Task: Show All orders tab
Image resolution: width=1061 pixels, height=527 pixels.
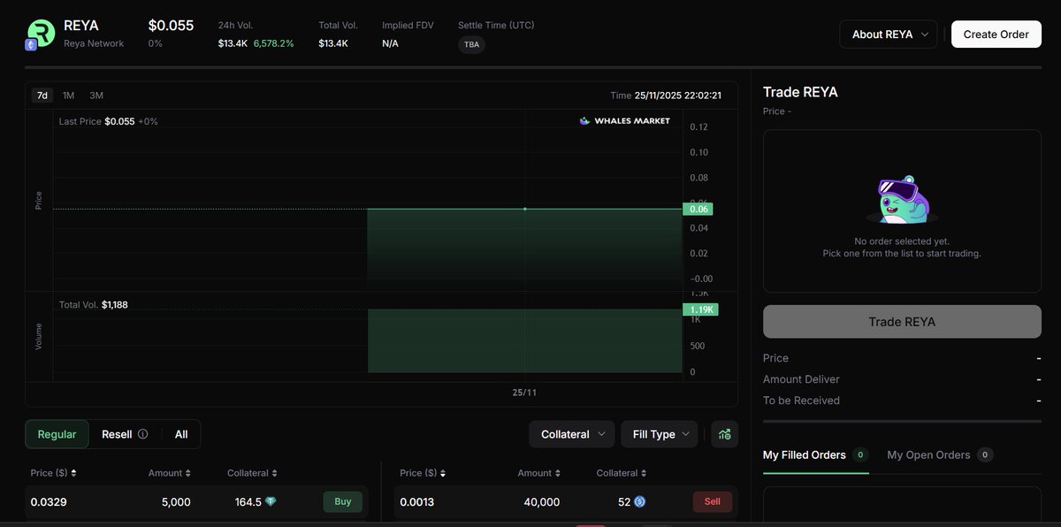Action: (x=181, y=434)
